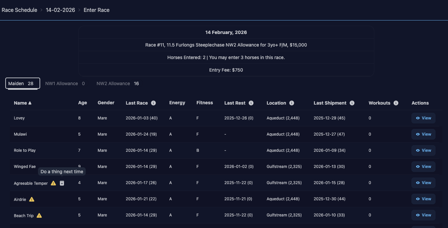The height and width of the screenshot is (228, 448).
Task: Click the note icon beside Agreeable Temper
Action: 62,183
